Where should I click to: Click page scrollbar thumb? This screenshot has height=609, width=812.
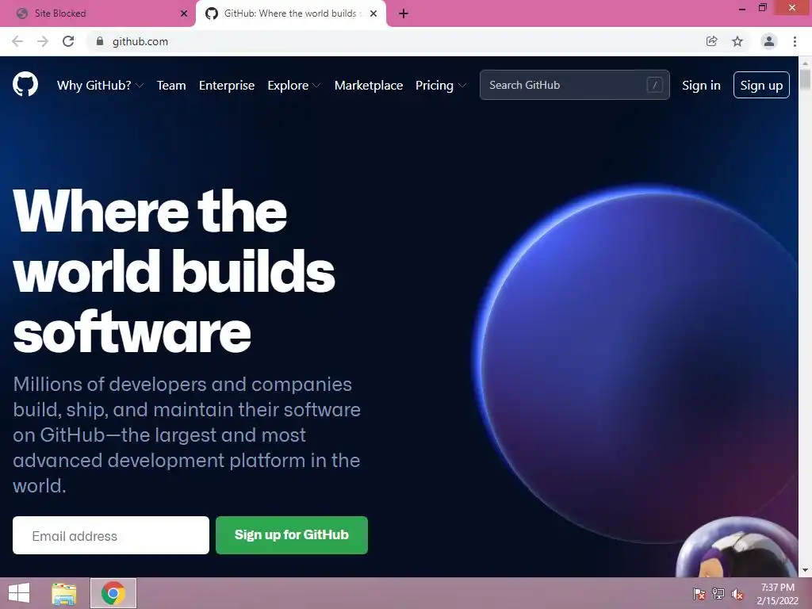(x=805, y=80)
